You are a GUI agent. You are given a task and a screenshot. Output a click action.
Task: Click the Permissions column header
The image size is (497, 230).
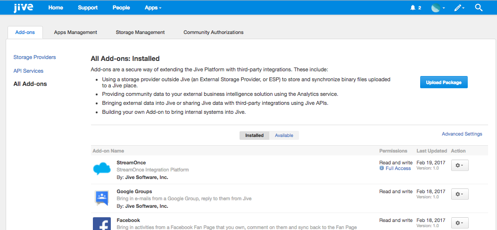393,151
